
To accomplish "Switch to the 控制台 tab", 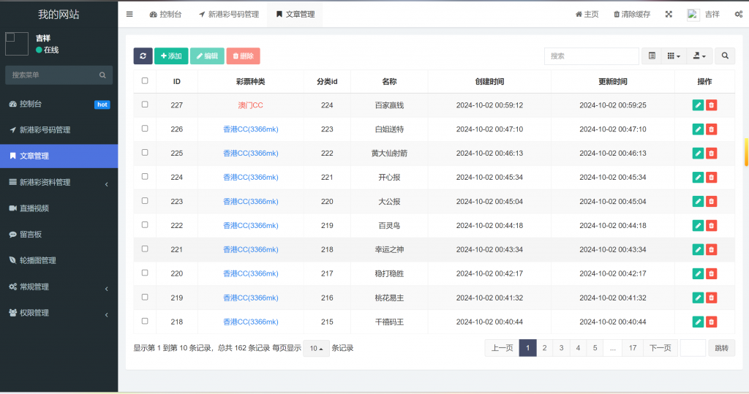I will tap(165, 14).
